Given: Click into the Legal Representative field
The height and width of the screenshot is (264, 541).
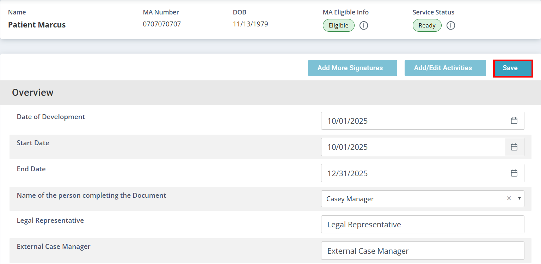Looking at the screenshot, I should [422, 225].
